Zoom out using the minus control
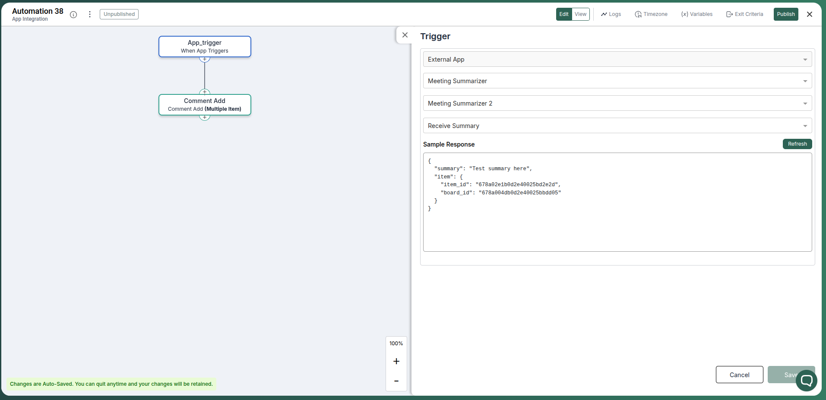Screen dimensions: 826x400 [396, 381]
